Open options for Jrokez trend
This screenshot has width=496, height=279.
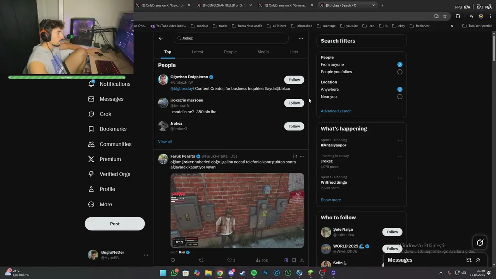(400, 157)
